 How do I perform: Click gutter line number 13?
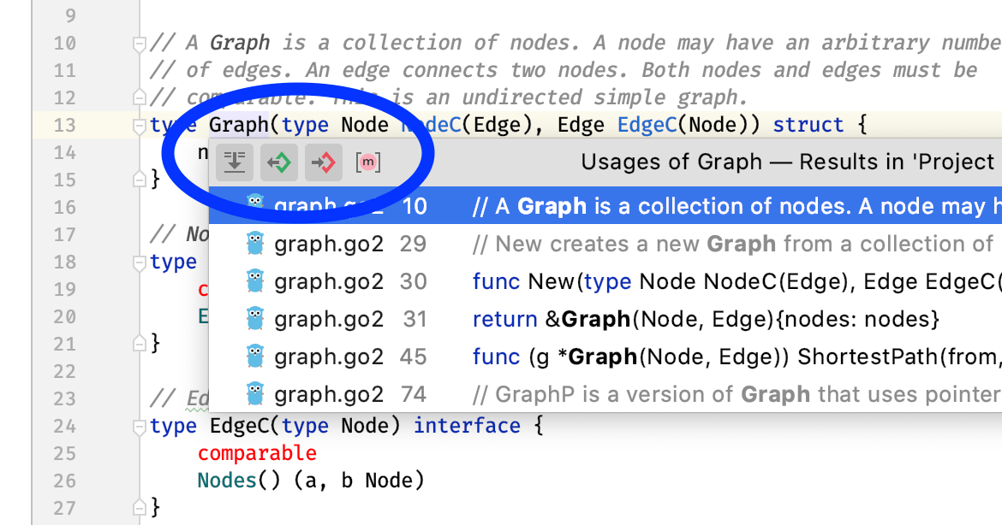click(x=64, y=125)
